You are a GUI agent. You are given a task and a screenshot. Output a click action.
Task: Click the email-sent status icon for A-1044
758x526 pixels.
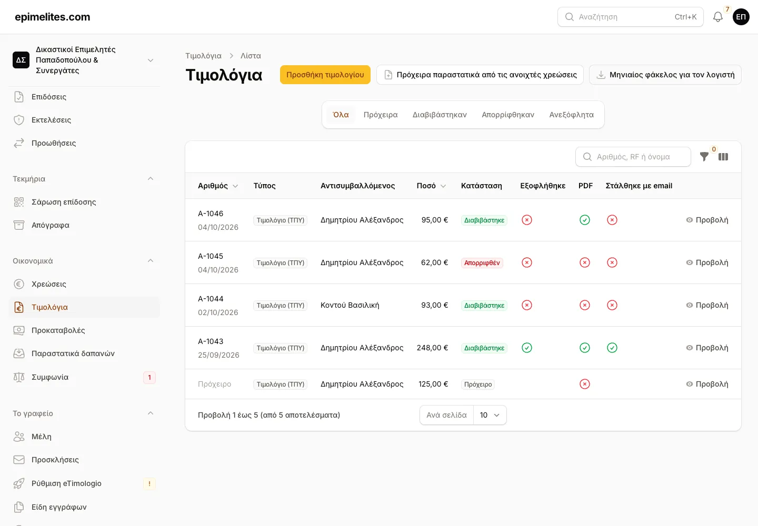[x=612, y=305]
